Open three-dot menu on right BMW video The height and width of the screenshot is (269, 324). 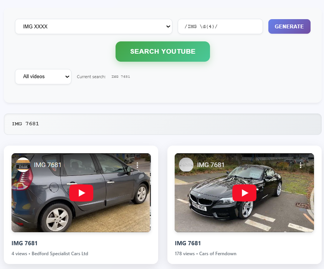[x=300, y=165]
